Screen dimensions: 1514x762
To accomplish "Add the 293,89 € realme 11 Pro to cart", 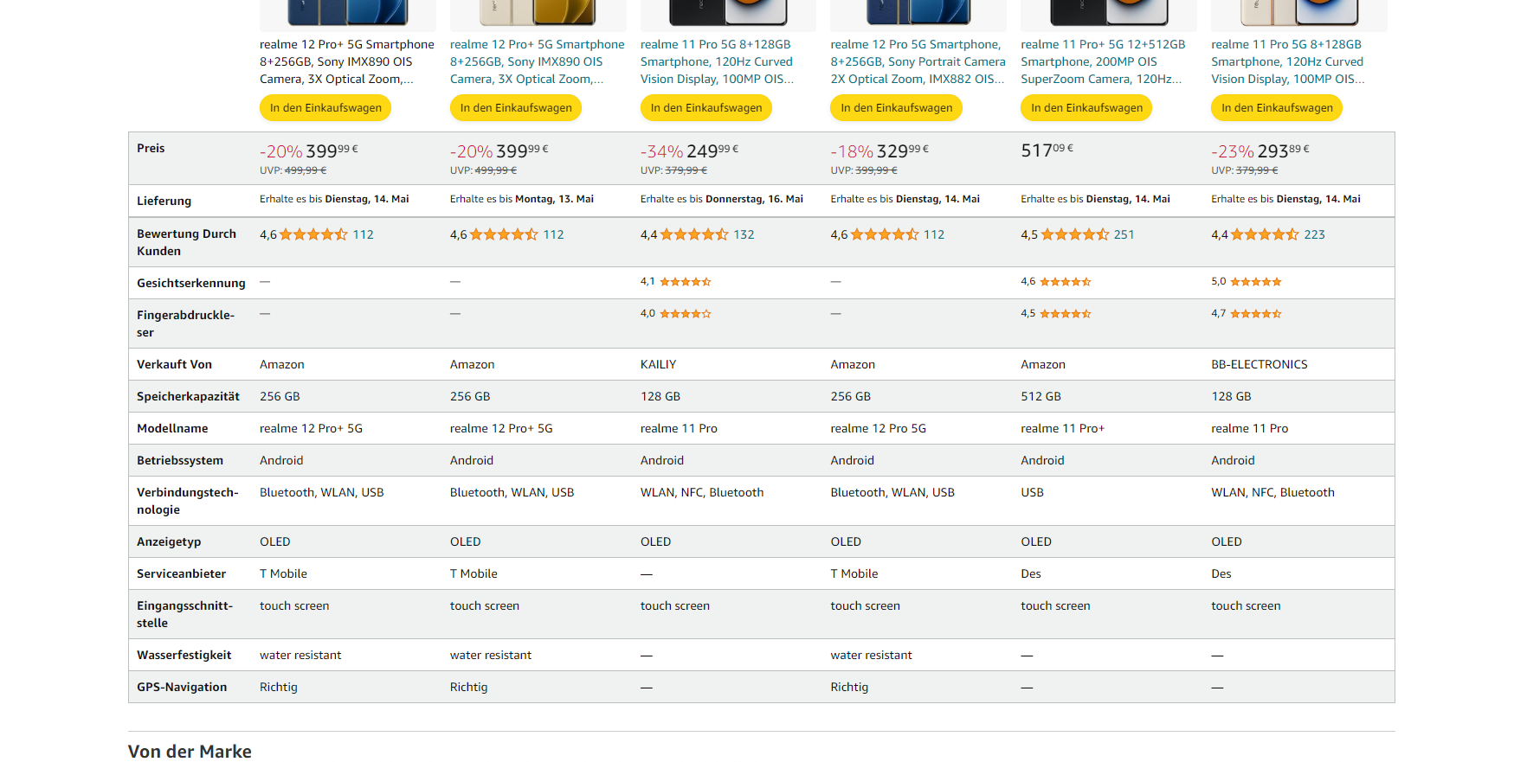I will click(1277, 108).
